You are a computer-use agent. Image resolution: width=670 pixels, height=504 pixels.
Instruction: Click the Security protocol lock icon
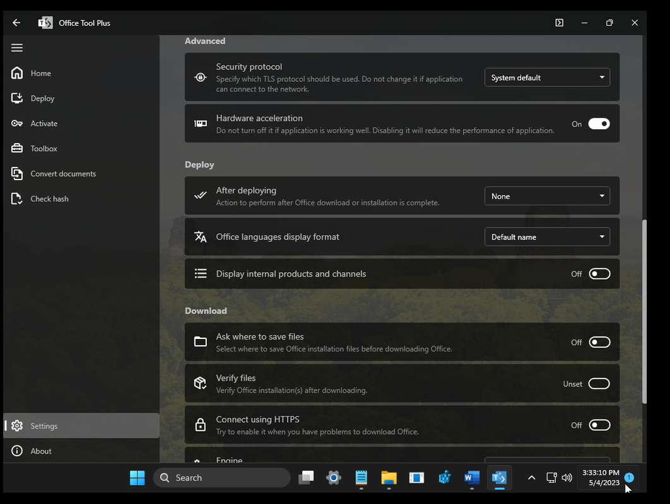click(x=201, y=77)
